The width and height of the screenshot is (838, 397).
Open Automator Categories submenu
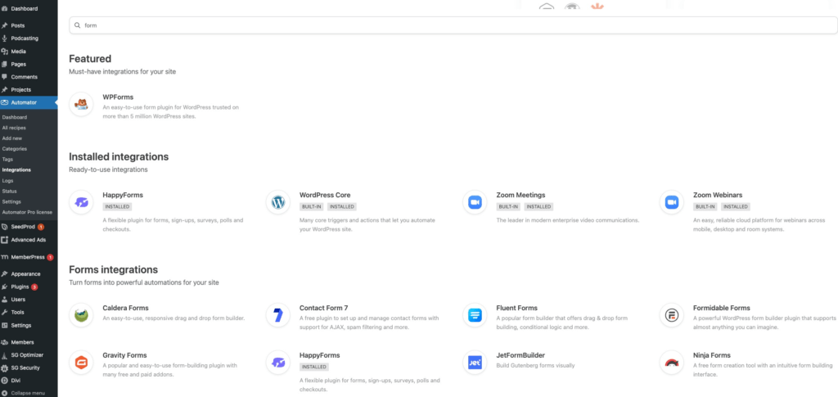coord(15,149)
